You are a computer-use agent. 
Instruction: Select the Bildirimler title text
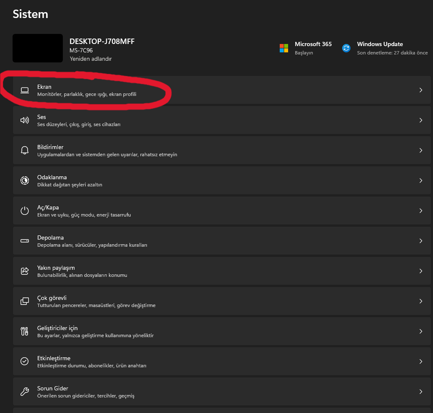(x=50, y=147)
